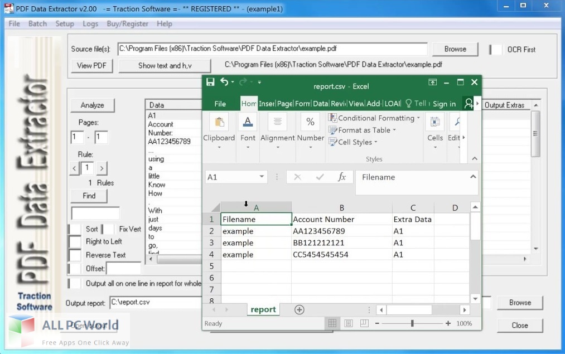Viewport: 565px width, 354px height.
Task: Toggle the Fix Vert checkbox
Action: point(108,229)
